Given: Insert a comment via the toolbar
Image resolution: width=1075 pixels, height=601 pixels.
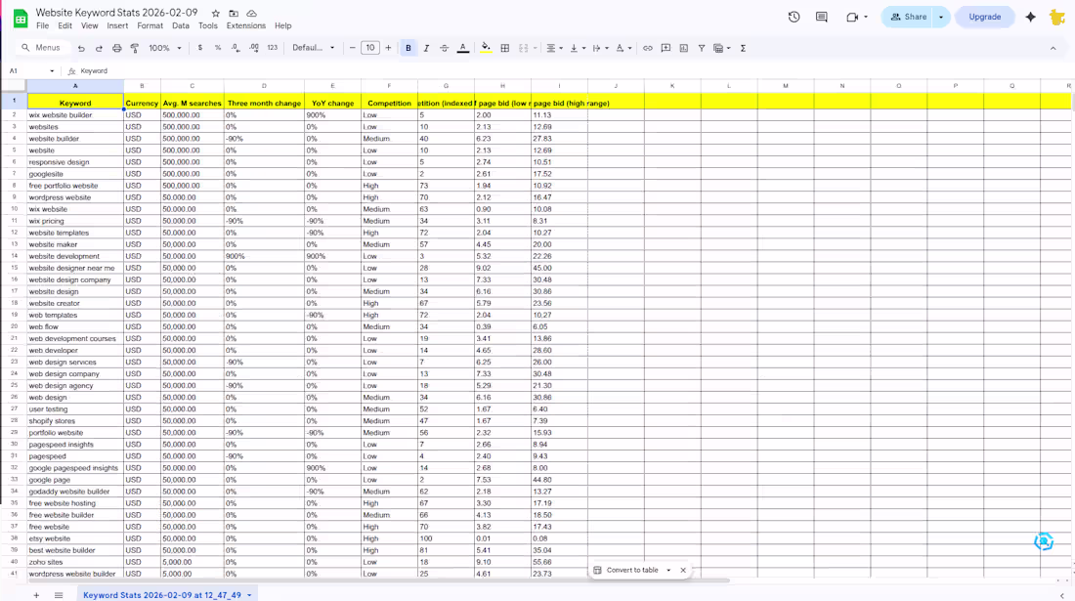Looking at the screenshot, I should pyautogui.click(x=665, y=47).
